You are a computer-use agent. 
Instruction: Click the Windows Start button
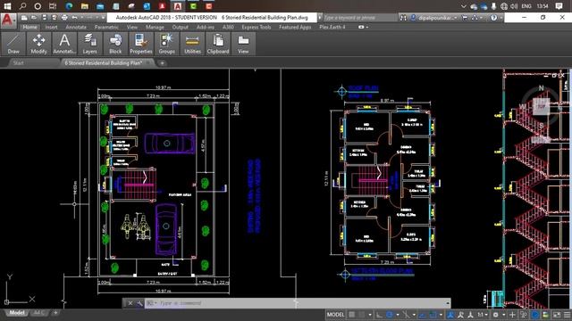point(6,6)
